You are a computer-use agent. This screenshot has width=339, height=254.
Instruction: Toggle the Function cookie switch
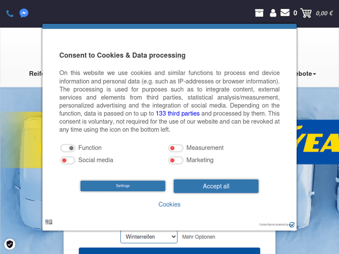pyautogui.click(x=67, y=148)
